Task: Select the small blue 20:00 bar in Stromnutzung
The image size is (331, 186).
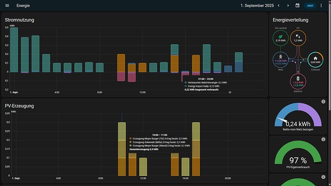Action: (x=228, y=69)
